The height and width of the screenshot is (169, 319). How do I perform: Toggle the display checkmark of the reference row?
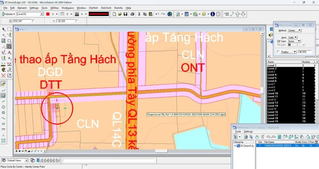pyautogui.click(x=317, y=146)
